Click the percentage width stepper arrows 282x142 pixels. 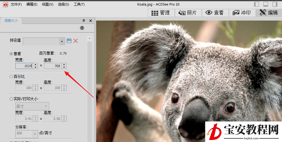click(x=35, y=88)
